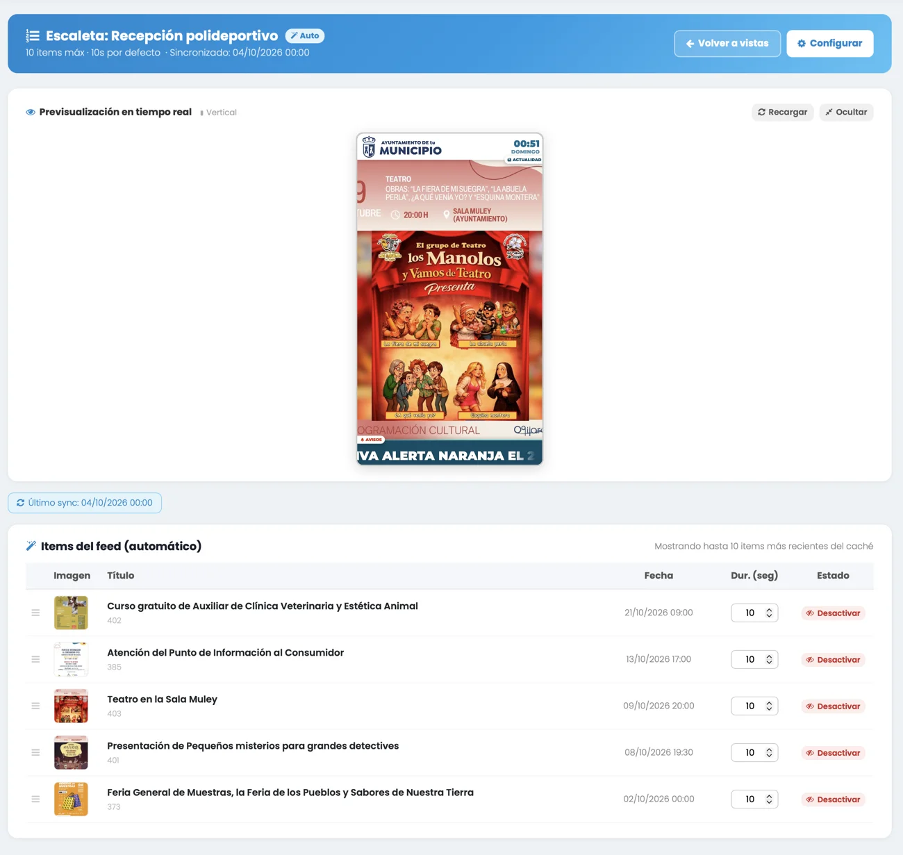Grab the drag handle of Atención del Punto row
Viewport: 903px width, 855px height.
(x=35, y=659)
